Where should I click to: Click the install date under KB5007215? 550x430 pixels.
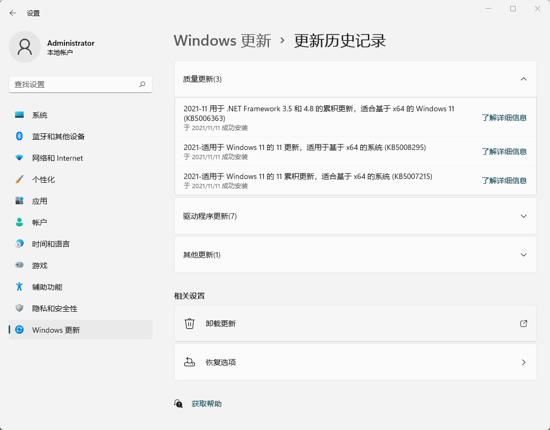point(216,186)
